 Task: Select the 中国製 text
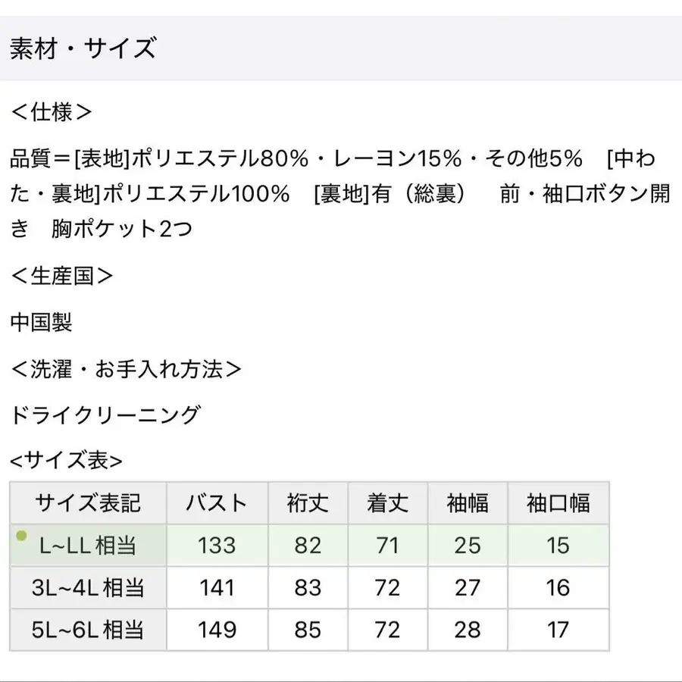(x=42, y=322)
